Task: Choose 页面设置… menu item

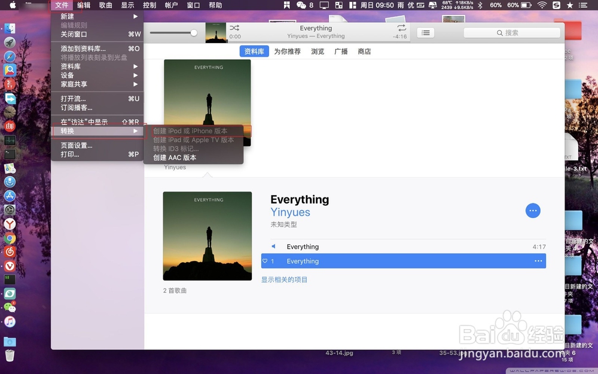Action: tap(97, 145)
